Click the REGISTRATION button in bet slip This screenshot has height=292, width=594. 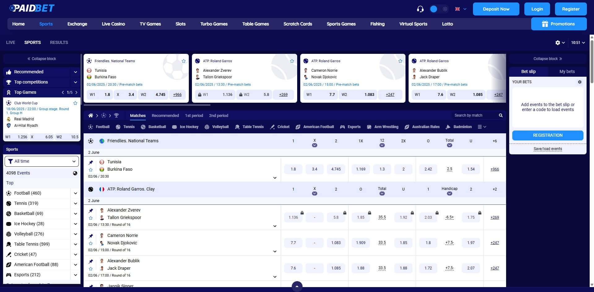[x=547, y=135]
